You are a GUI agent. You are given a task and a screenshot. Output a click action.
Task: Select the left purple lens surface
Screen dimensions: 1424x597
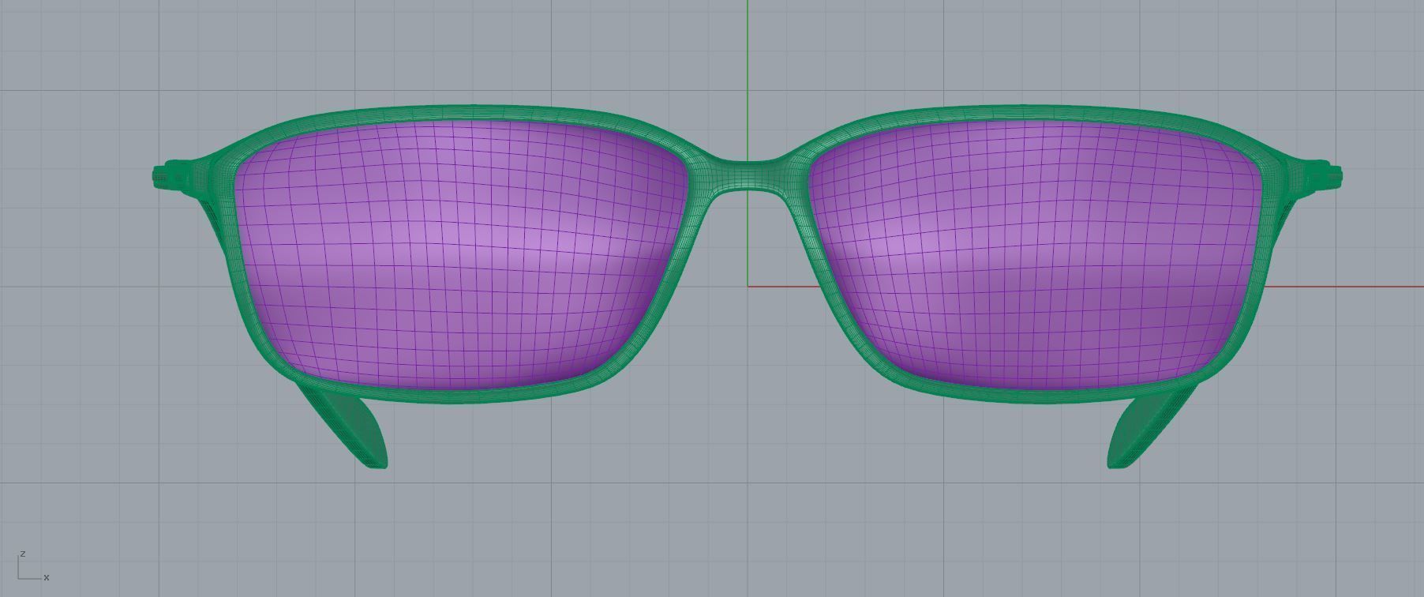click(462, 254)
